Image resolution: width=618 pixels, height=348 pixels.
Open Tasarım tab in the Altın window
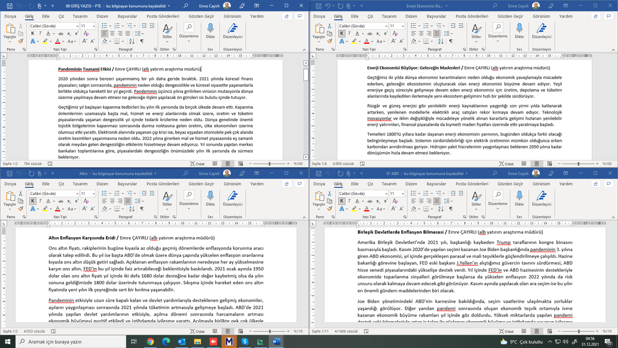[x=80, y=184]
